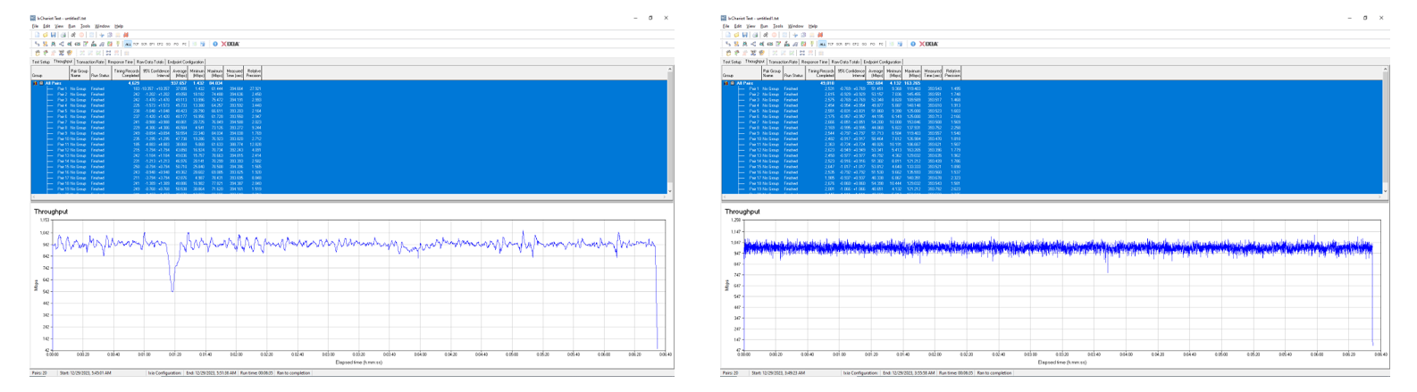Open Tools menu in left window

tap(85, 26)
